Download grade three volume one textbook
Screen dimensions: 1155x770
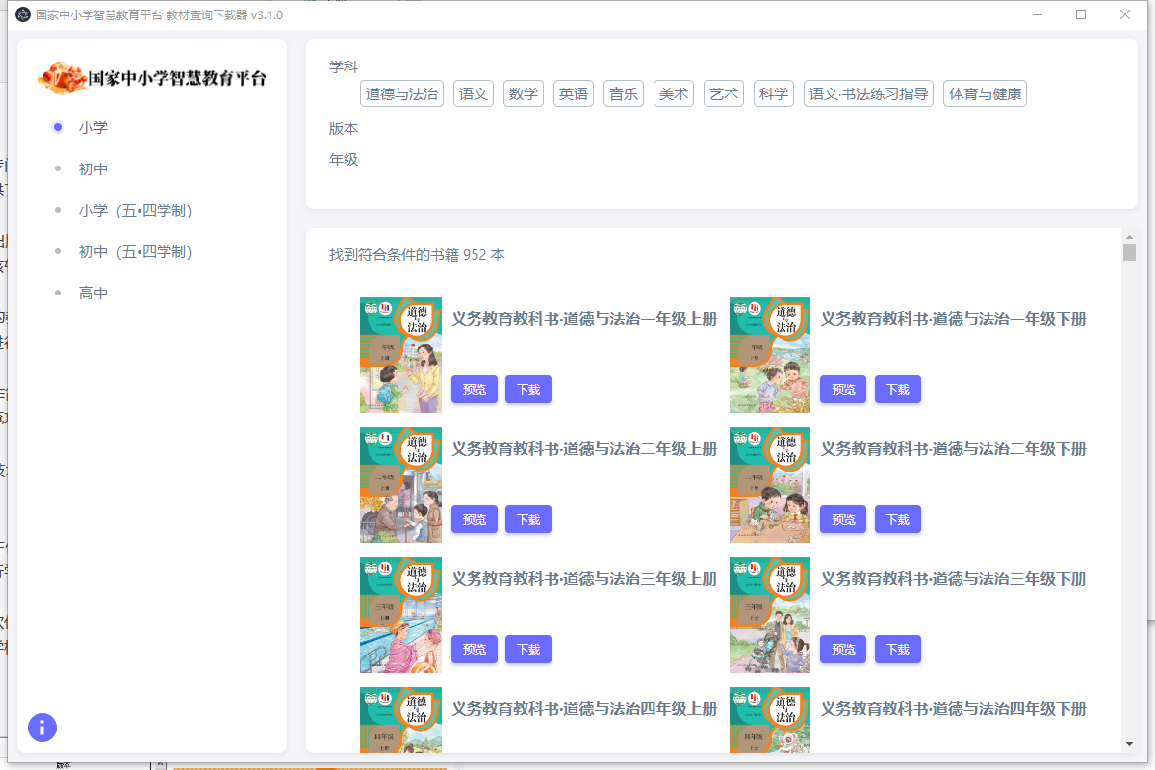527,650
